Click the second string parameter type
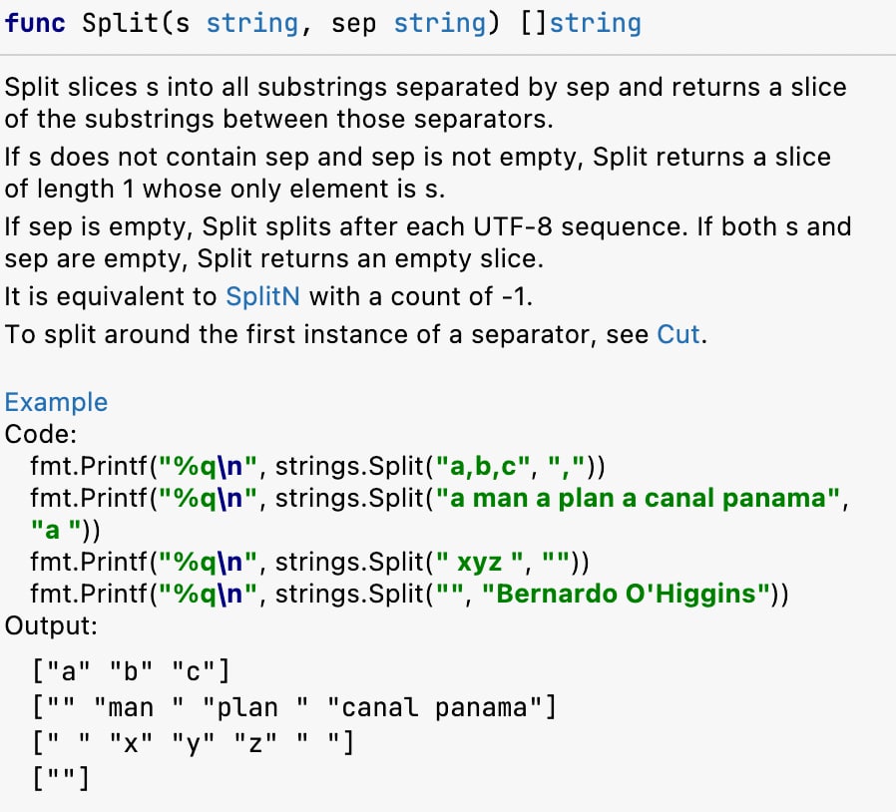 (x=439, y=23)
